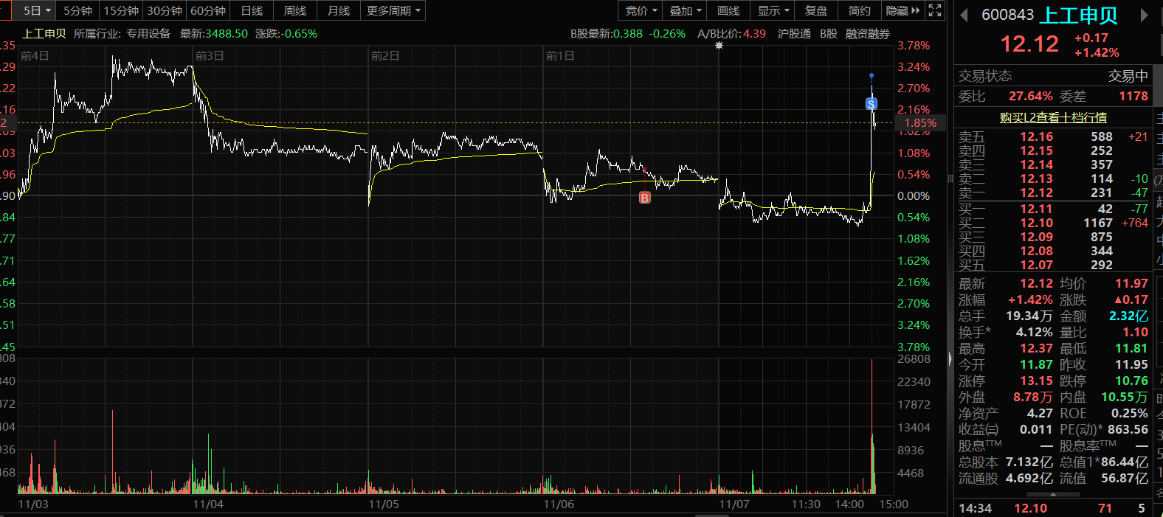The height and width of the screenshot is (517, 1163).
Task: Switch to 月线 monthly chart
Action: coord(339,10)
